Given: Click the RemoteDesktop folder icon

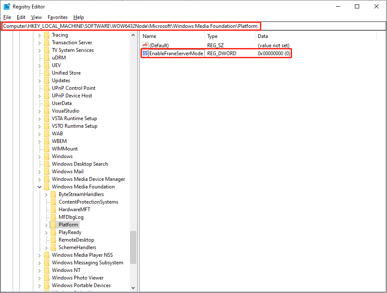Looking at the screenshot, I should pyautogui.click(x=53, y=240).
